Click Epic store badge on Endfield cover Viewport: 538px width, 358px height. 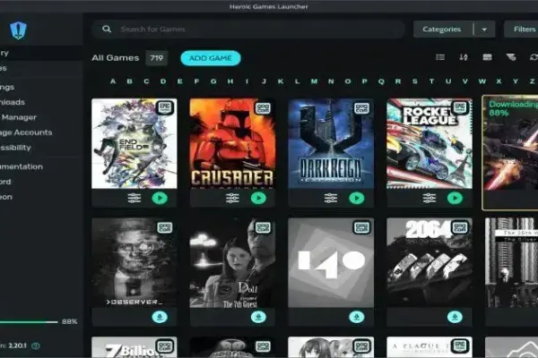[x=165, y=108]
